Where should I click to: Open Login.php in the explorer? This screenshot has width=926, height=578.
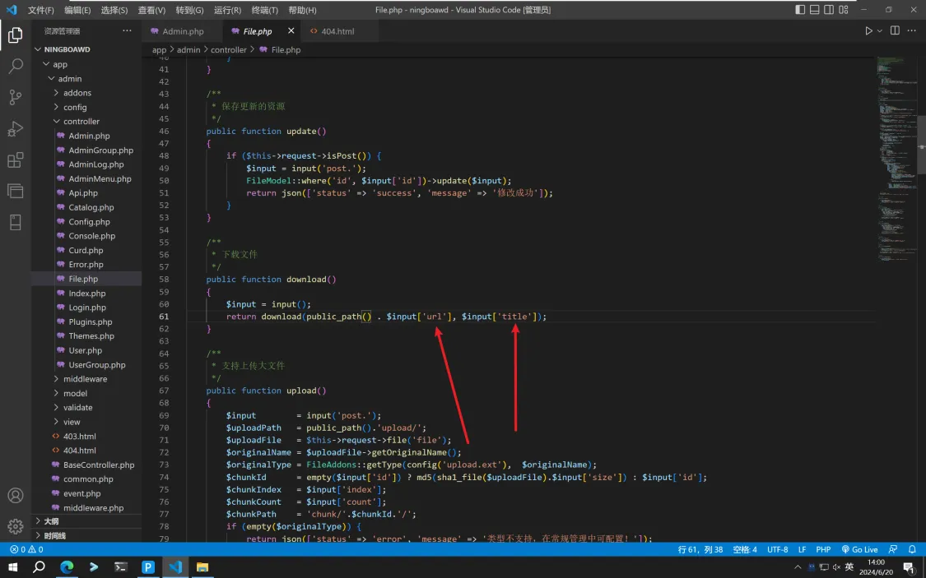(x=87, y=307)
